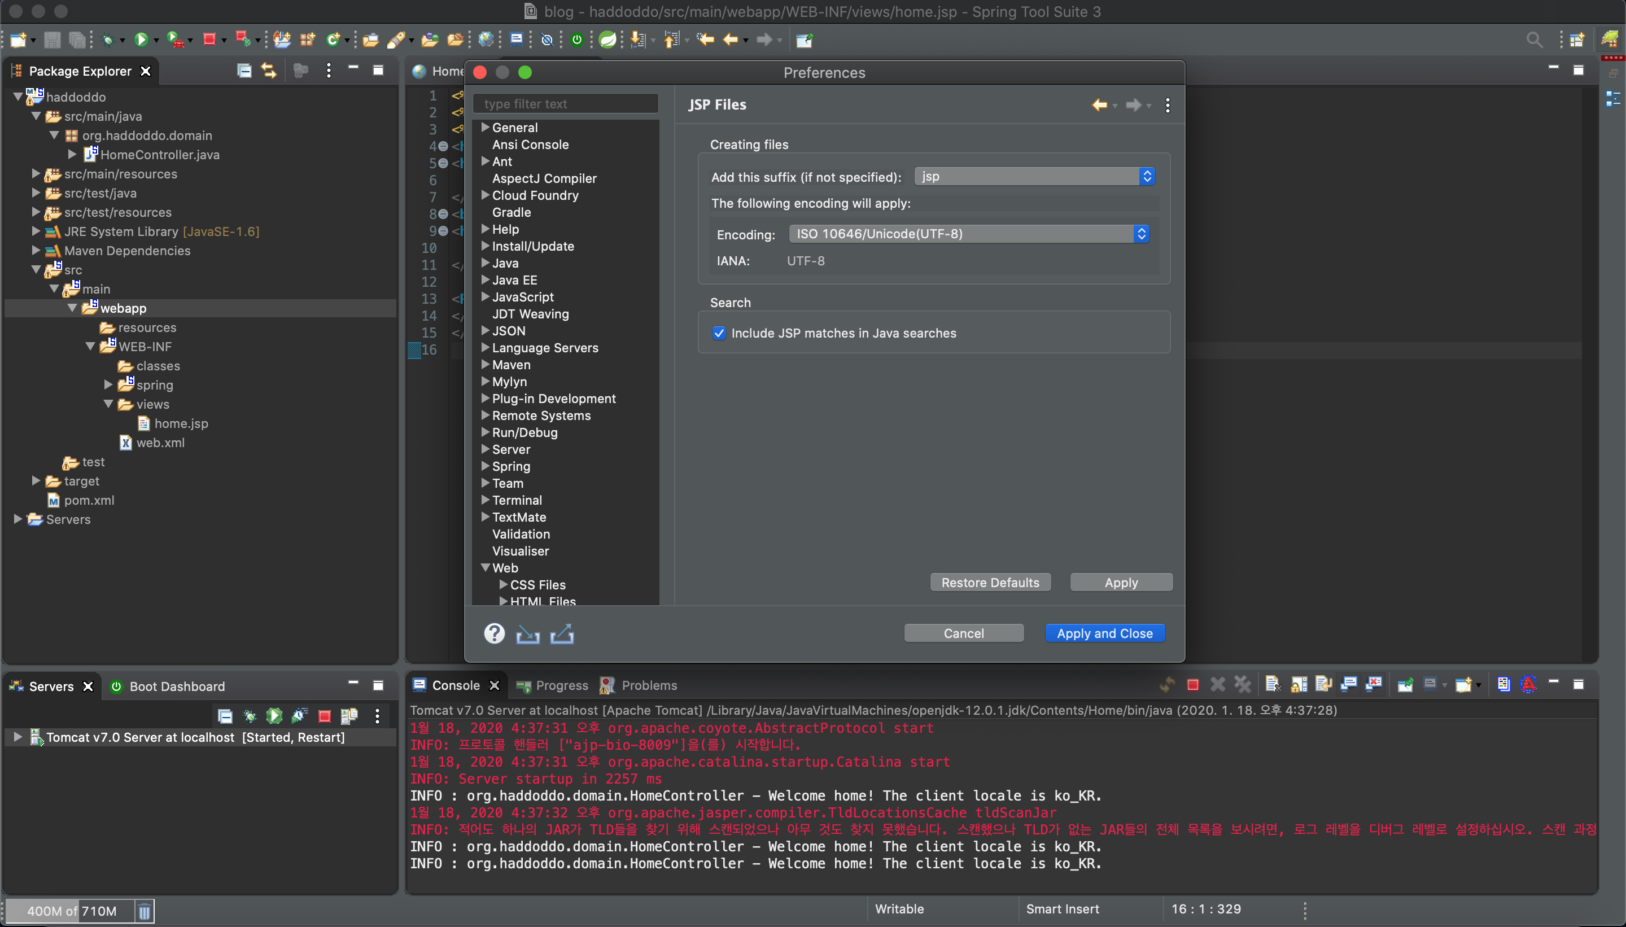Click the Link with Editor arrows icon

[269, 71]
